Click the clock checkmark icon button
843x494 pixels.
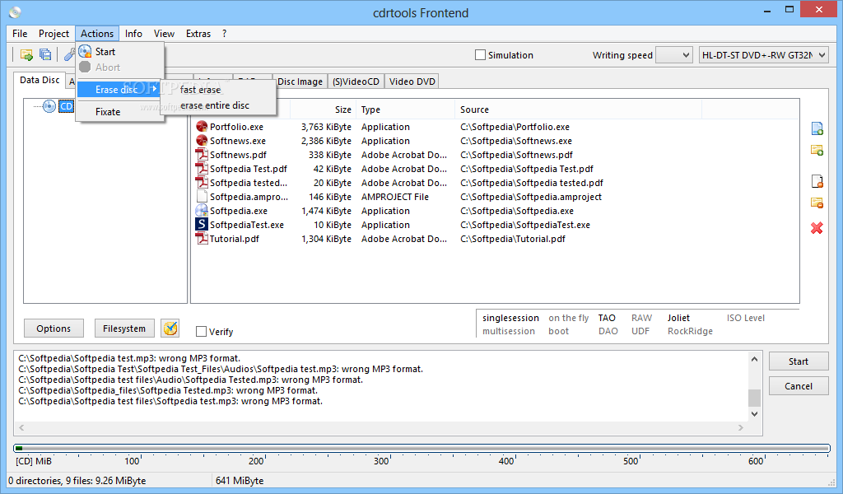pos(170,328)
